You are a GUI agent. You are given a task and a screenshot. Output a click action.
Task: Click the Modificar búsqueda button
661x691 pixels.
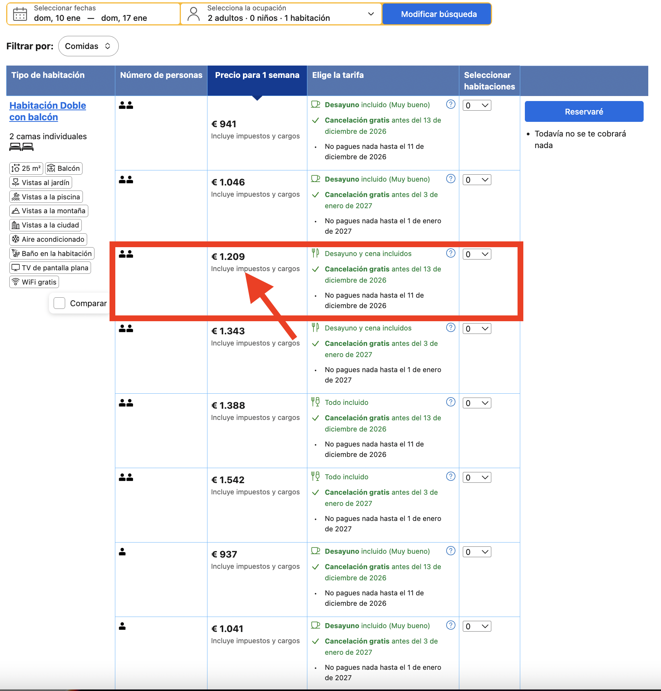pyautogui.click(x=437, y=14)
